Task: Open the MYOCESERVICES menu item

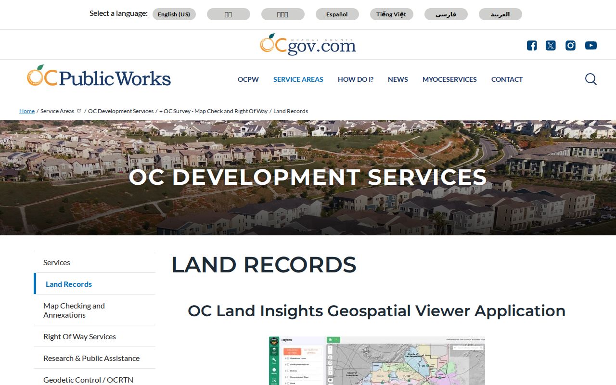Action: pos(449,79)
